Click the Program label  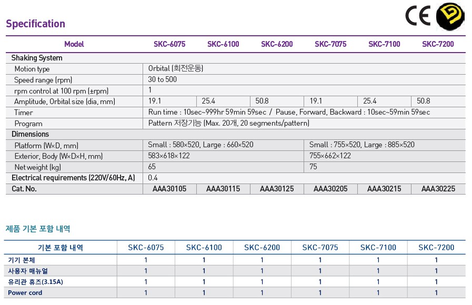click(28, 124)
